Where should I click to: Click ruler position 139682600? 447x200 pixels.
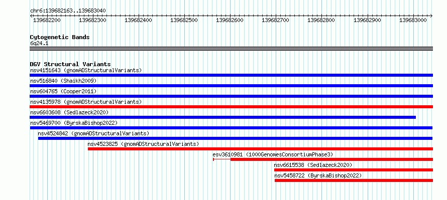point(230,20)
